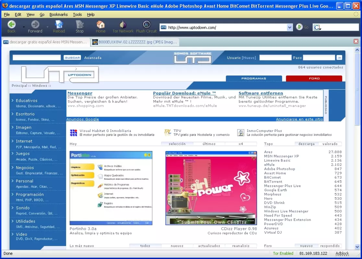Click the Tor Enabled status bar indicator

tap(283, 253)
